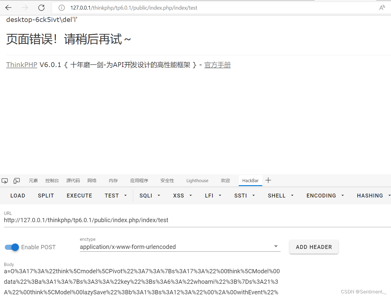This screenshot has width=391, height=297.
Task: Switch to the 控制台 tab
Action: coord(52,181)
